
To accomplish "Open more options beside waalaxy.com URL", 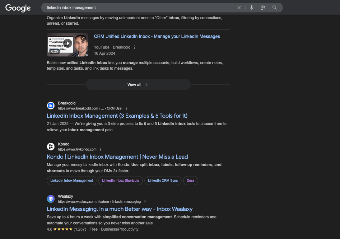I will tap(145, 202).
